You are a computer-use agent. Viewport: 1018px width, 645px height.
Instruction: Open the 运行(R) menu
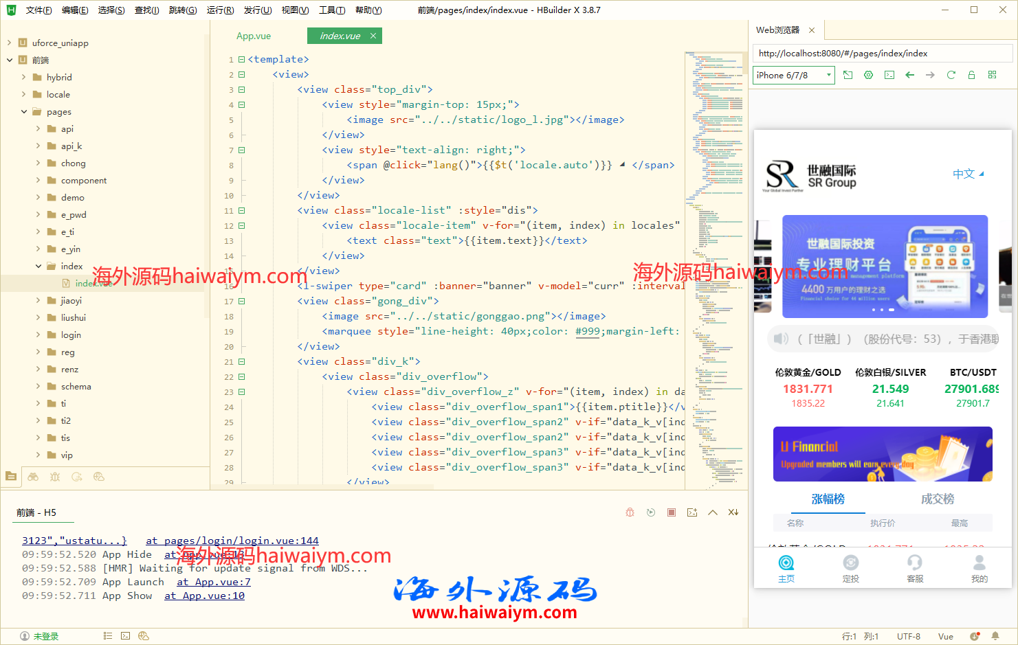(220, 10)
